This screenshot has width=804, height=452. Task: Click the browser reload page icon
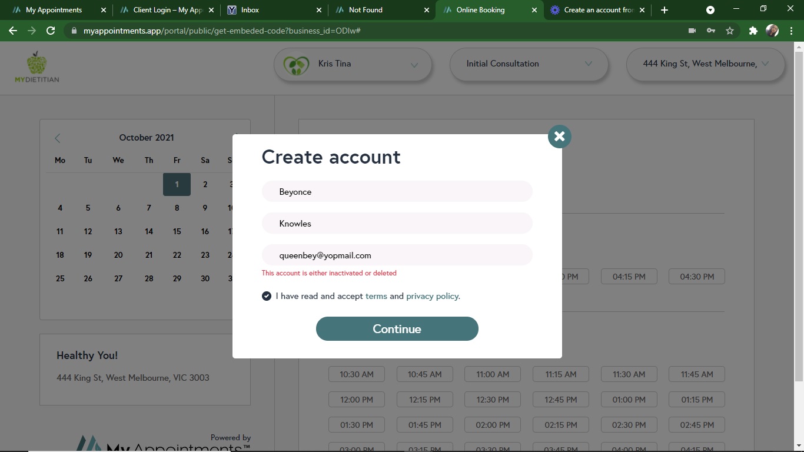[51, 31]
